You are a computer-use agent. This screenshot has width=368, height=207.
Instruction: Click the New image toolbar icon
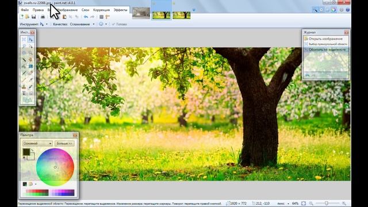[x=22, y=17]
